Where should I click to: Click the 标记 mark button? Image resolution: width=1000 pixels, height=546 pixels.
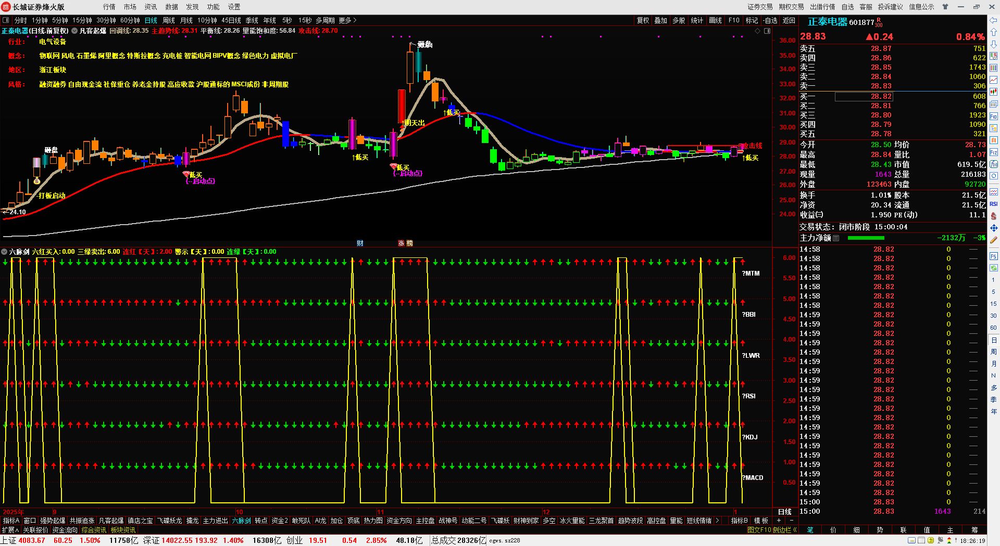coord(752,20)
